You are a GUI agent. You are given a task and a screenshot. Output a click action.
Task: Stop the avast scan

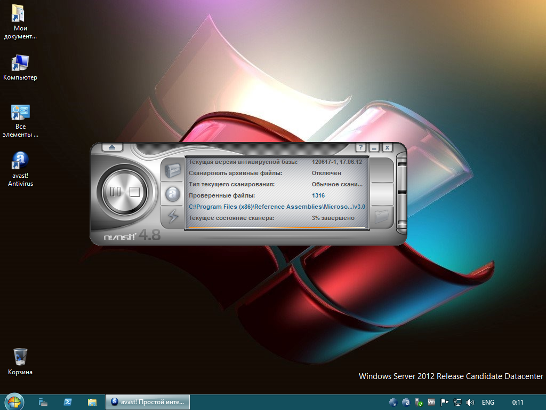pyautogui.click(x=134, y=192)
